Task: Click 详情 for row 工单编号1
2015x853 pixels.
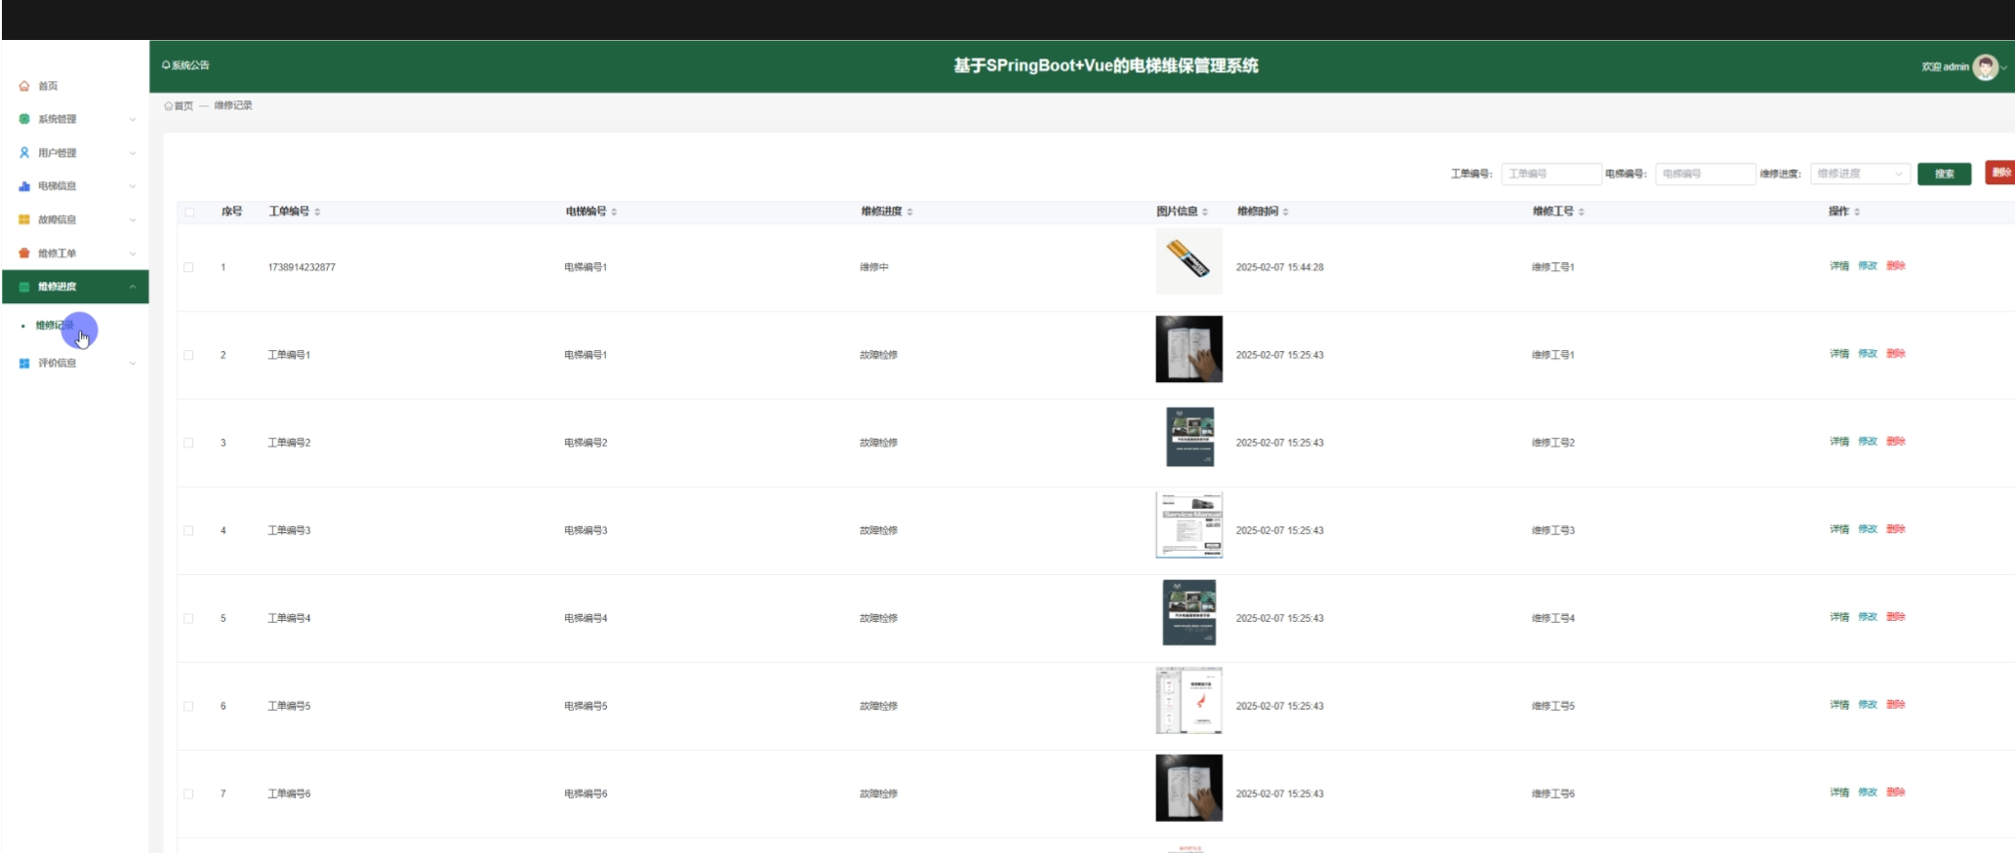Action: point(1838,354)
